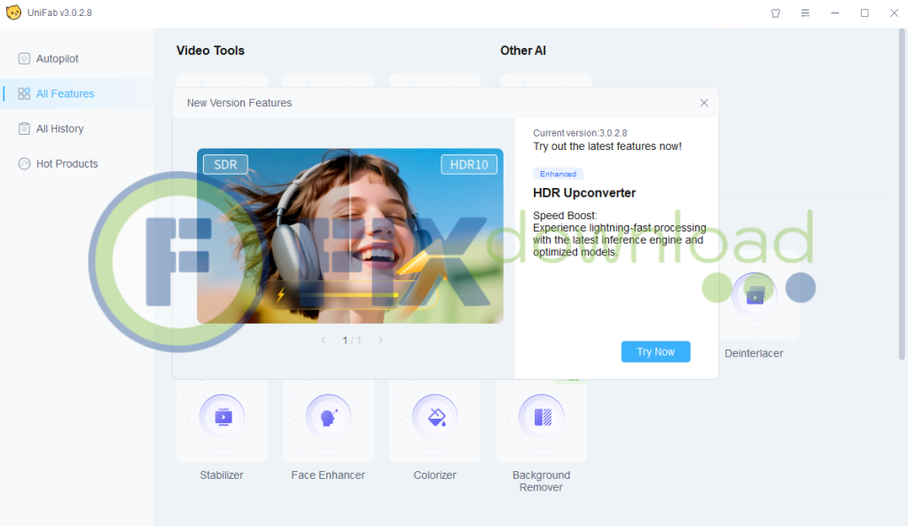Close the New Version Features dialog
Image resolution: width=908 pixels, height=526 pixels.
pos(704,103)
